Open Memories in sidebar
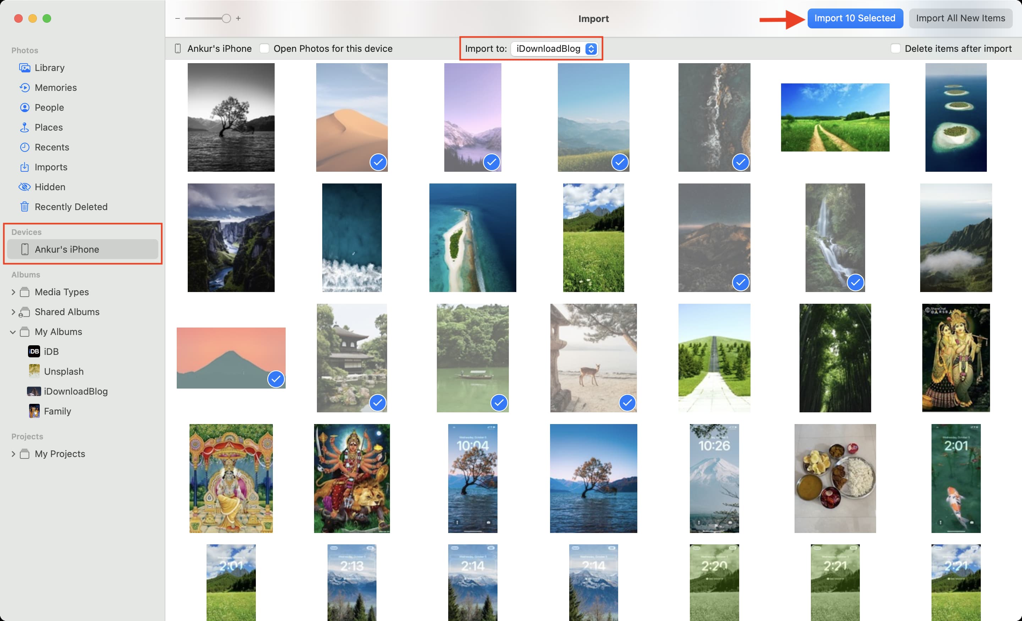The image size is (1022, 621). (x=25, y=88)
